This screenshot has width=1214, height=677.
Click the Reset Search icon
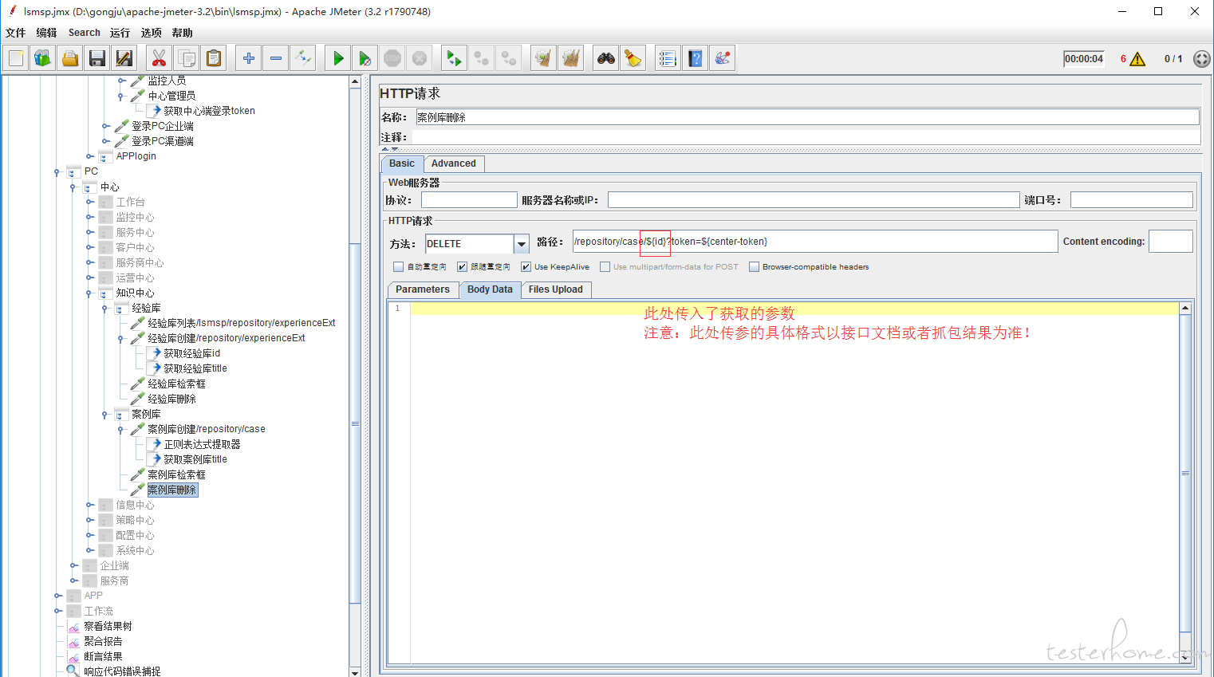(633, 58)
